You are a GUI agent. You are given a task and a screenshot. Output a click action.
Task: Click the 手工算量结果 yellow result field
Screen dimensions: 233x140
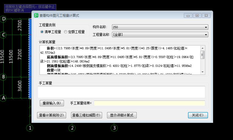point(150,103)
